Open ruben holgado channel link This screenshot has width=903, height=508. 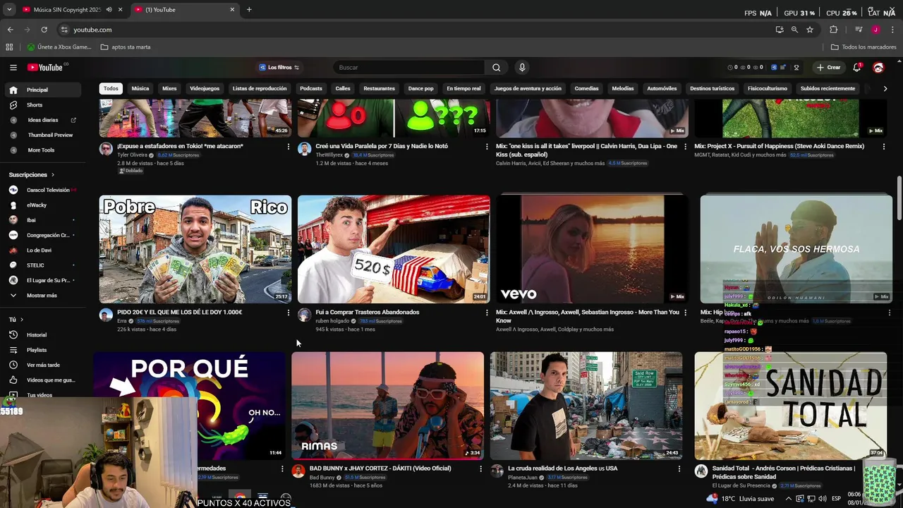coord(332,321)
